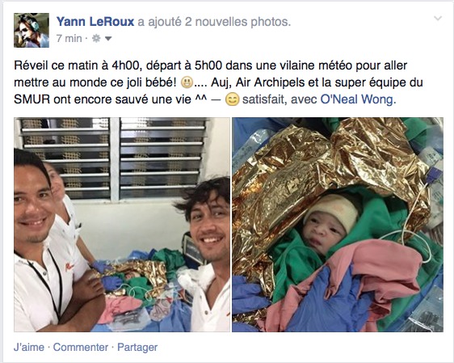Click the smiley emoji after bébé

(187, 82)
